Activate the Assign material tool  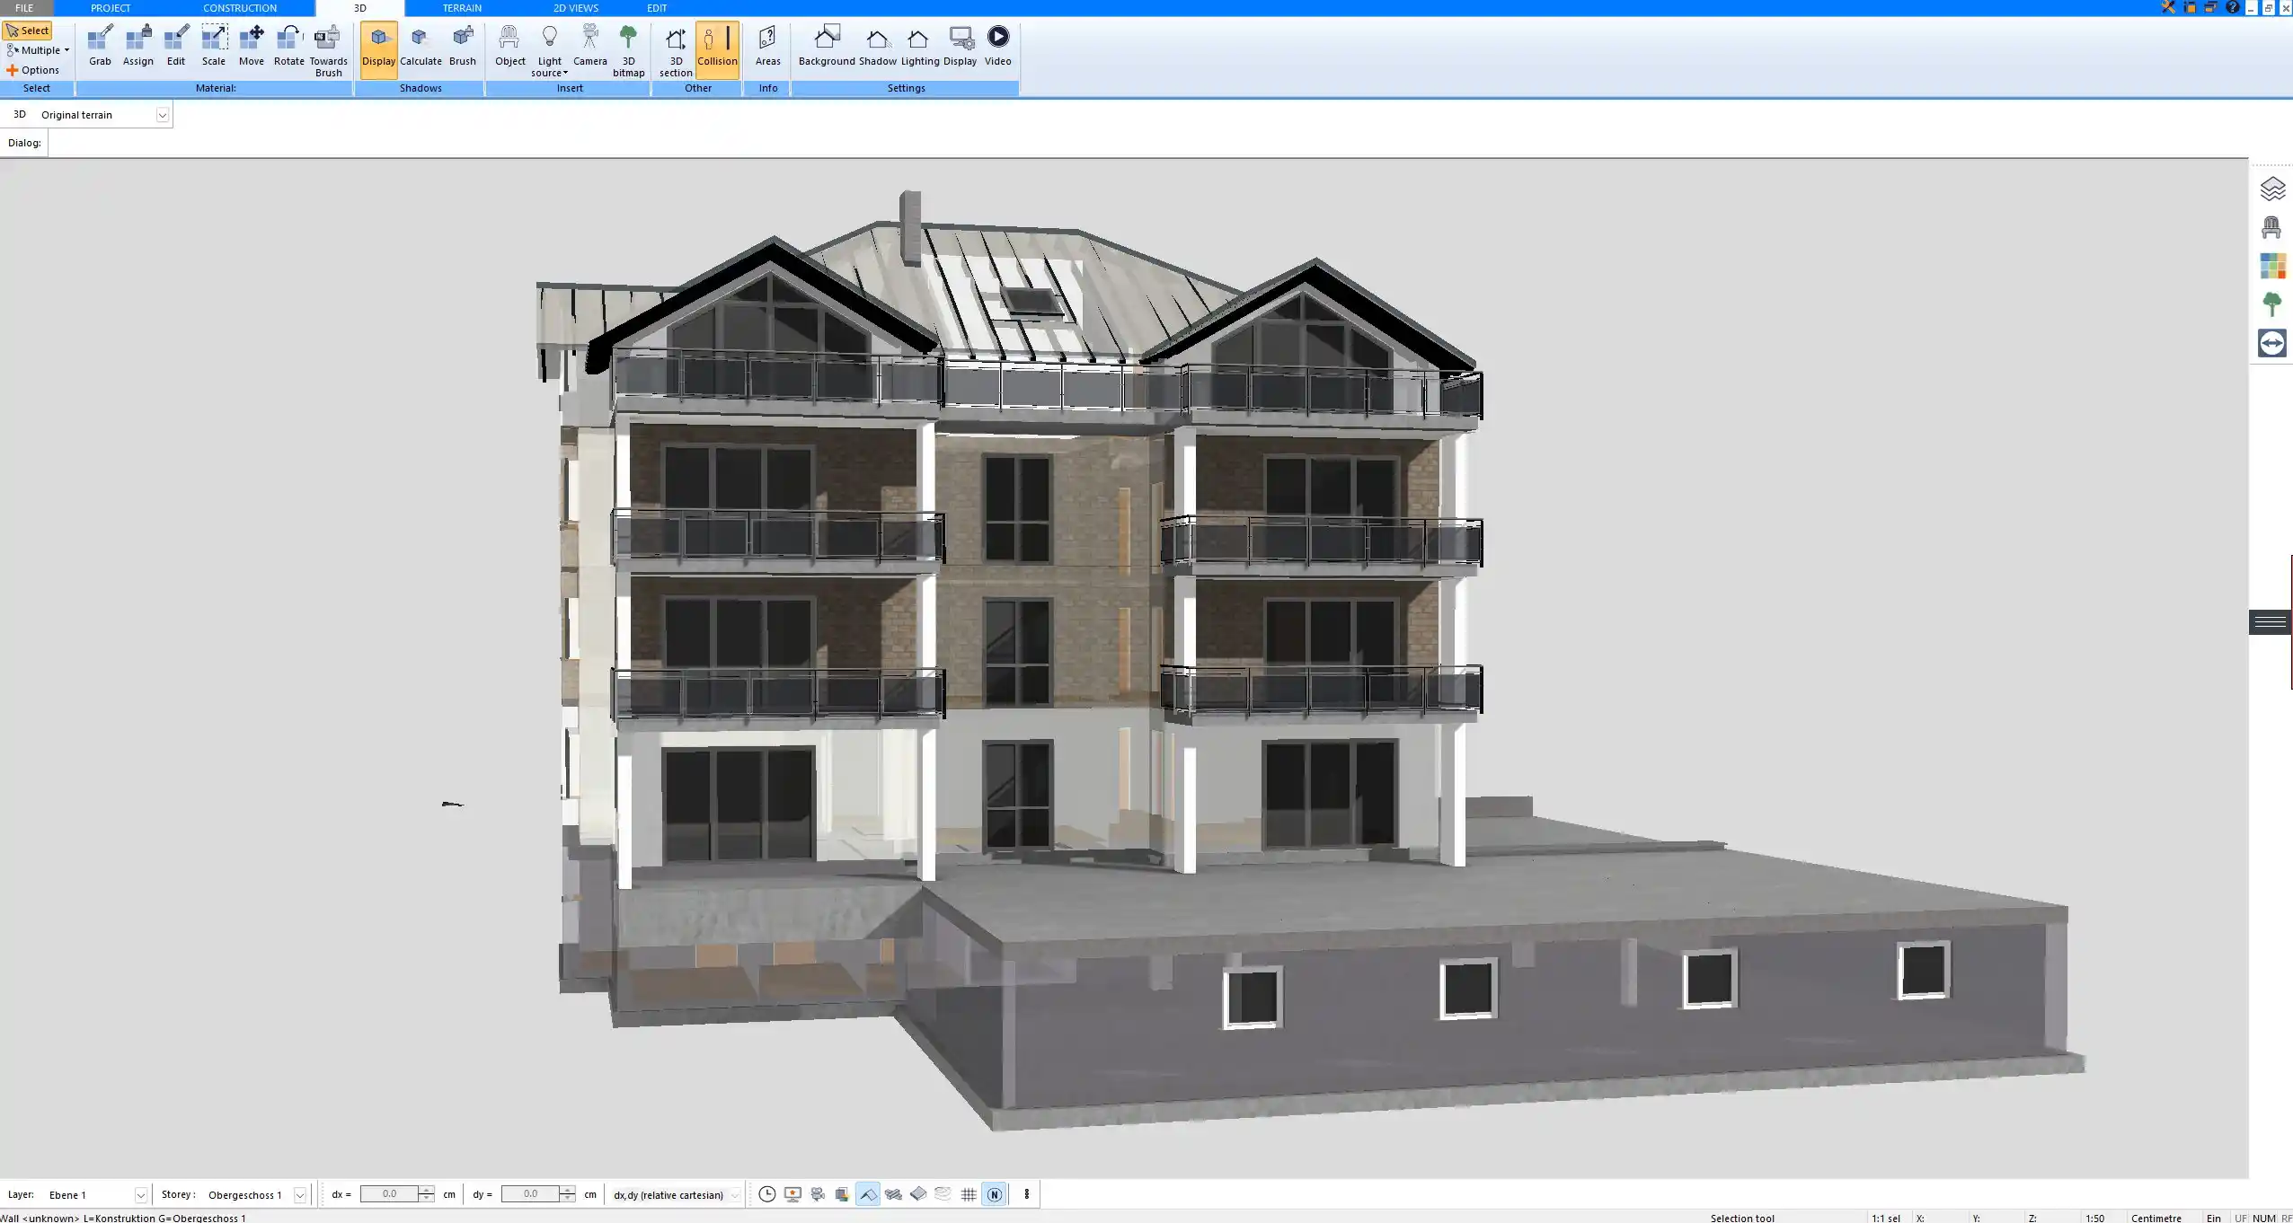(138, 45)
